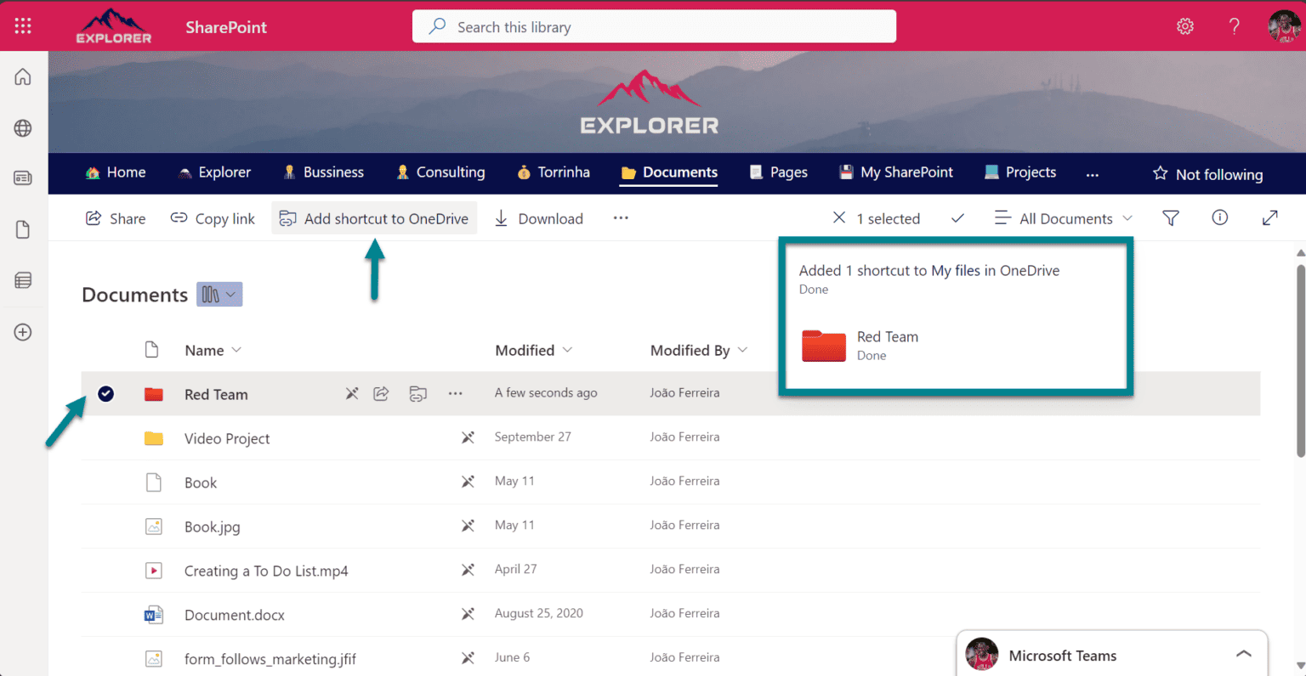1306x676 pixels.
Task: Expand the Name column sort dropdown
Action: 237,350
